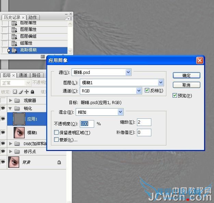Screen dimensions: 214x203
Task: Click the lock all padlock icon
Action: point(32,92)
